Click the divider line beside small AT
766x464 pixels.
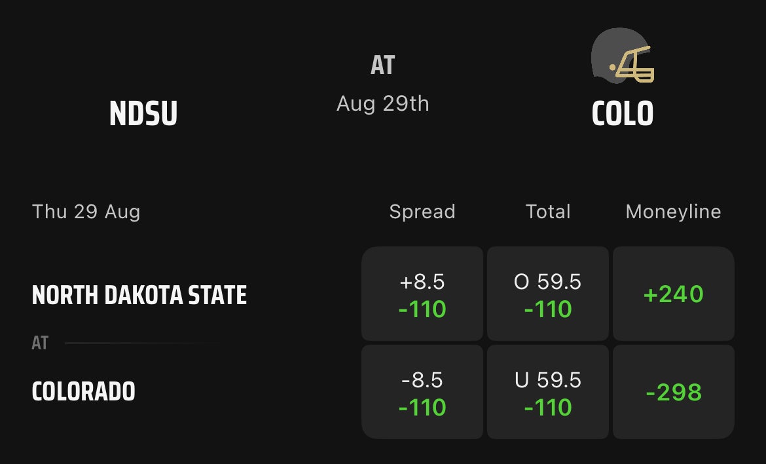click(144, 343)
